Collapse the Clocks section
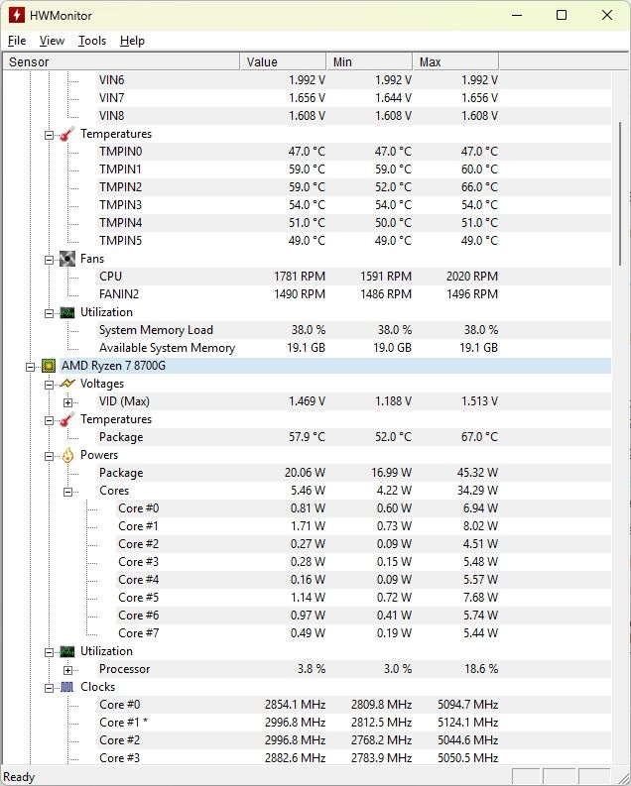 (x=49, y=688)
